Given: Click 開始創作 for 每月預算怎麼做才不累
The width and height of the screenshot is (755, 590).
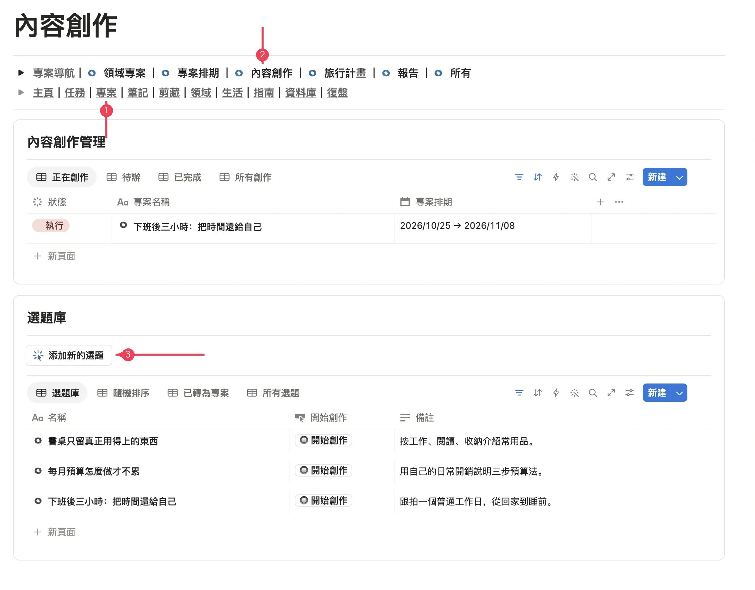Looking at the screenshot, I should pyautogui.click(x=323, y=470).
